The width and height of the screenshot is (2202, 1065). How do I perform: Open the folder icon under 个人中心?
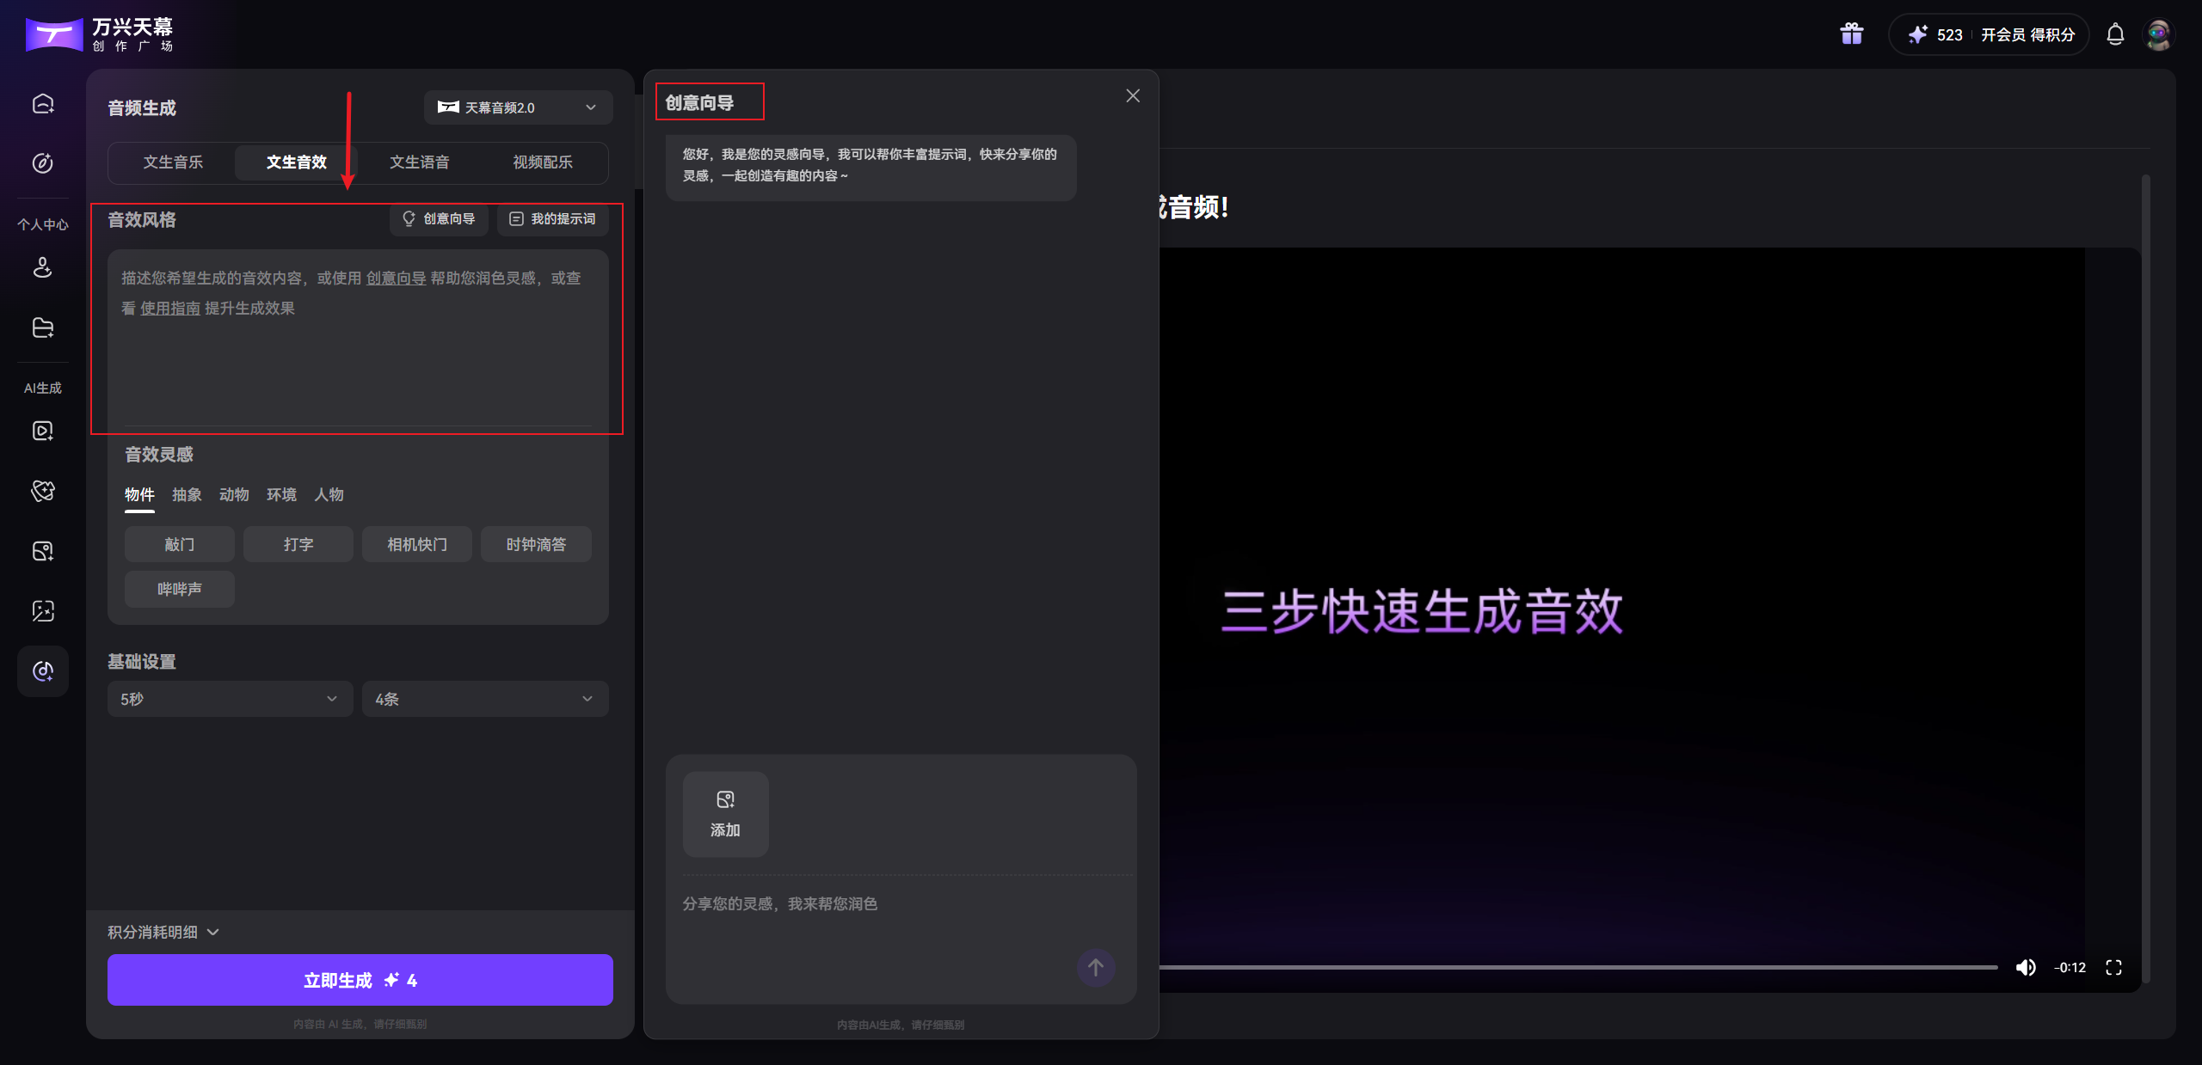pos(42,327)
